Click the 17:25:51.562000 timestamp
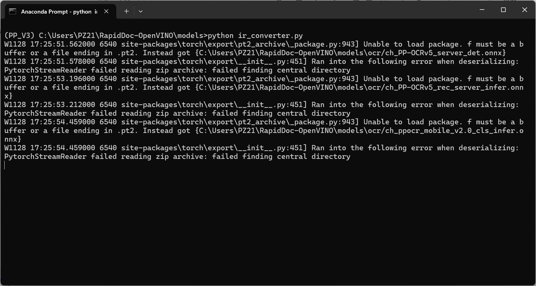 coord(62,44)
